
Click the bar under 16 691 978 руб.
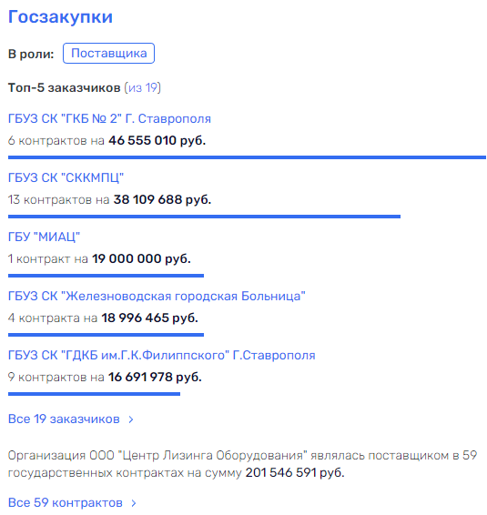94,394
